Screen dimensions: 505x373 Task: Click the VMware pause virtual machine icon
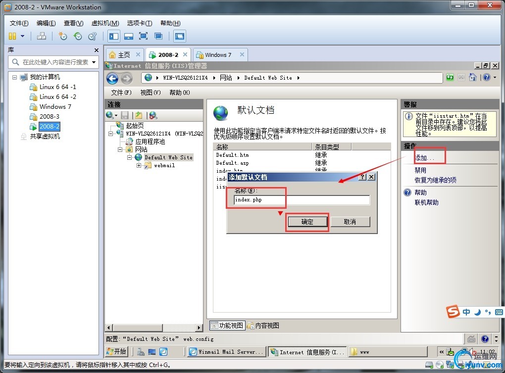point(12,36)
